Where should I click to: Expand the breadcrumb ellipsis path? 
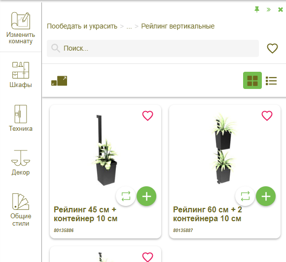[x=129, y=27]
